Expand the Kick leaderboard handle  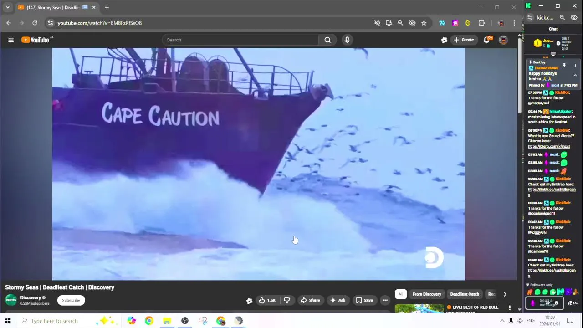click(553, 54)
